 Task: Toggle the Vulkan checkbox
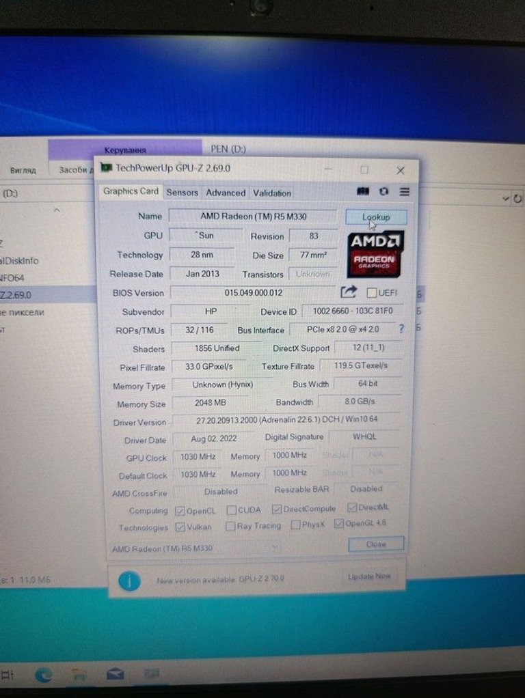(180, 527)
